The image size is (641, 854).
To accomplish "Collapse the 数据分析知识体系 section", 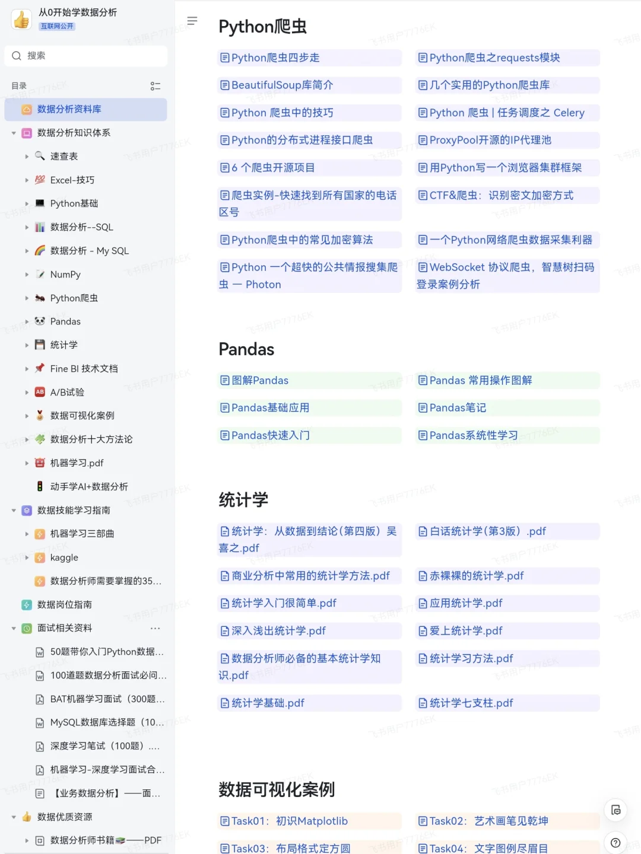I will click(13, 133).
